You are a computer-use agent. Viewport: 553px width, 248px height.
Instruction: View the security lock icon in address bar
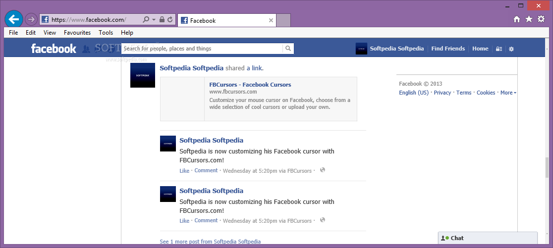click(162, 19)
